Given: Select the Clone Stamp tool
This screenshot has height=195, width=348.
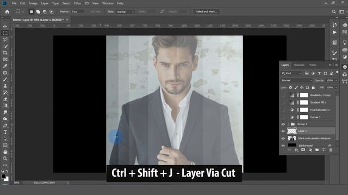Looking at the screenshot, I should click(x=5, y=86).
